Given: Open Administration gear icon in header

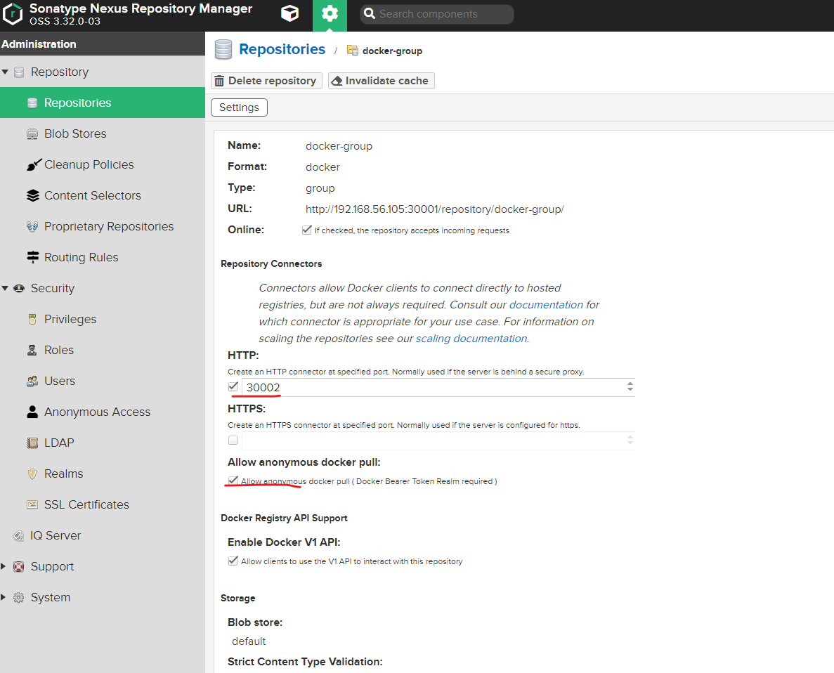Looking at the screenshot, I should [330, 14].
